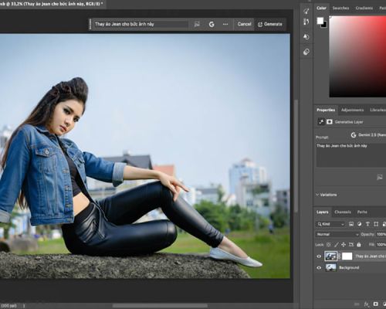
Task: Open the reference image icon in the prompt bar
Action: click(x=197, y=24)
